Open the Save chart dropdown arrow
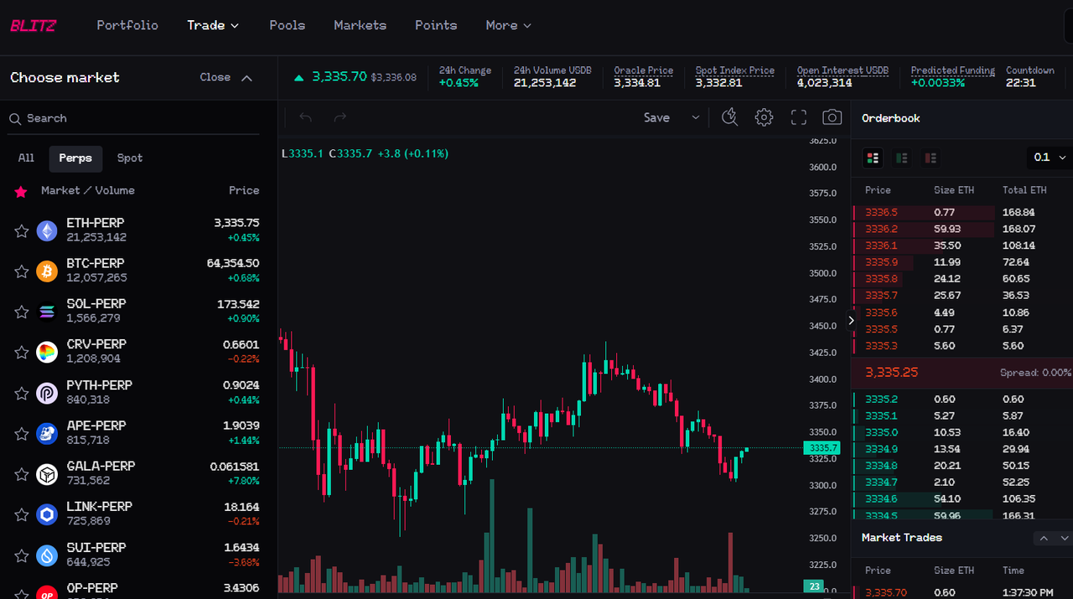This screenshot has height=599, width=1073. [695, 117]
